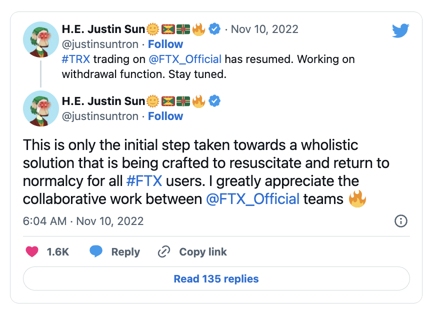Click the heart like icon
The width and height of the screenshot is (431, 316).
pyautogui.click(x=32, y=251)
